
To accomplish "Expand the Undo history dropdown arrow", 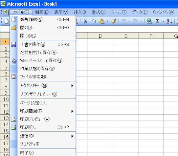I will (130, 21).
